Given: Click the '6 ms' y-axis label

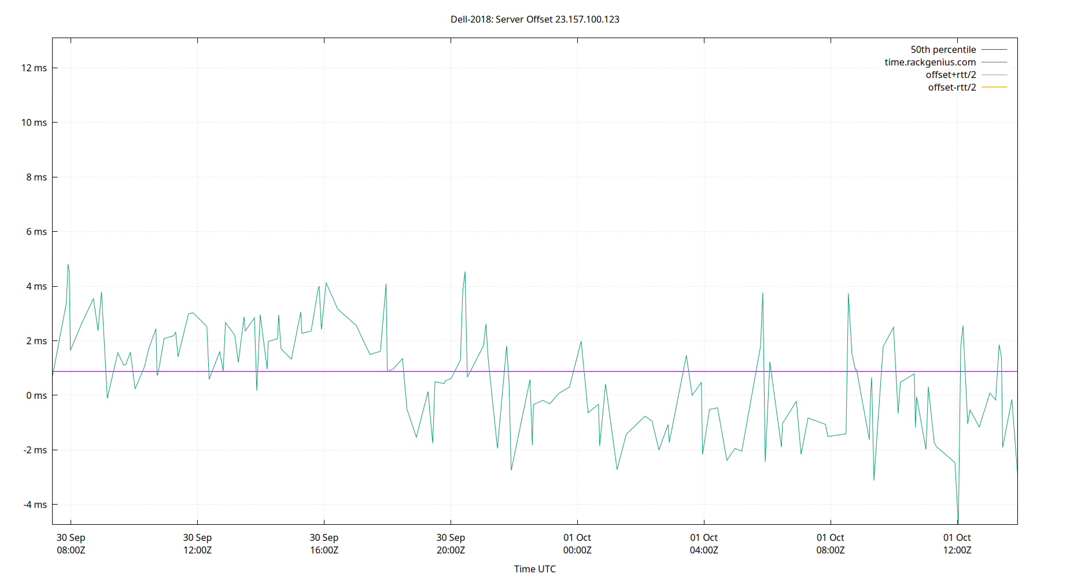Looking at the screenshot, I should click(x=36, y=232).
